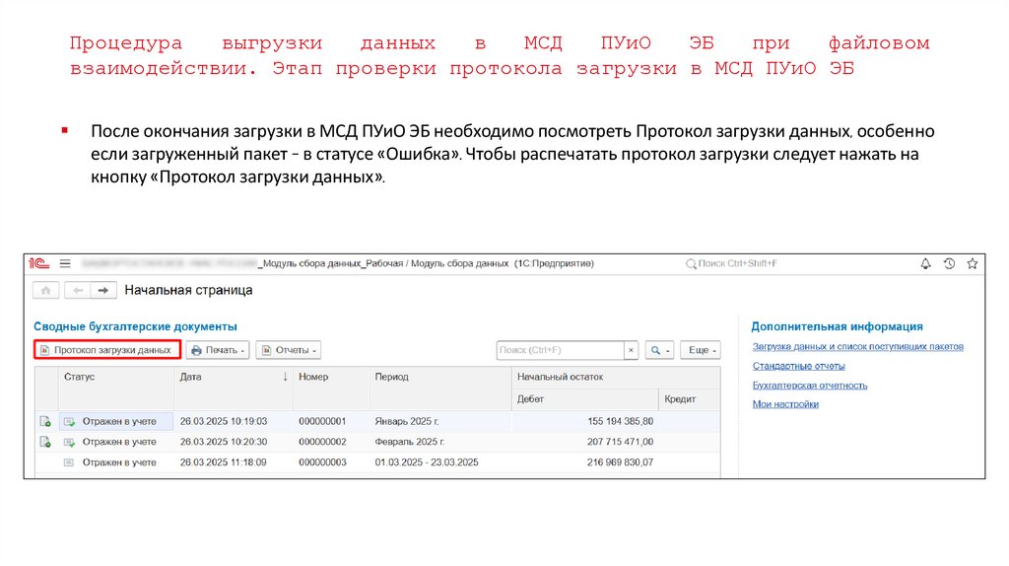The width and height of the screenshot is (1009, 566).
Task: Focus the Поиск (Ctrl+F) field
Action: pyautogui.click(x=560, y=350)
